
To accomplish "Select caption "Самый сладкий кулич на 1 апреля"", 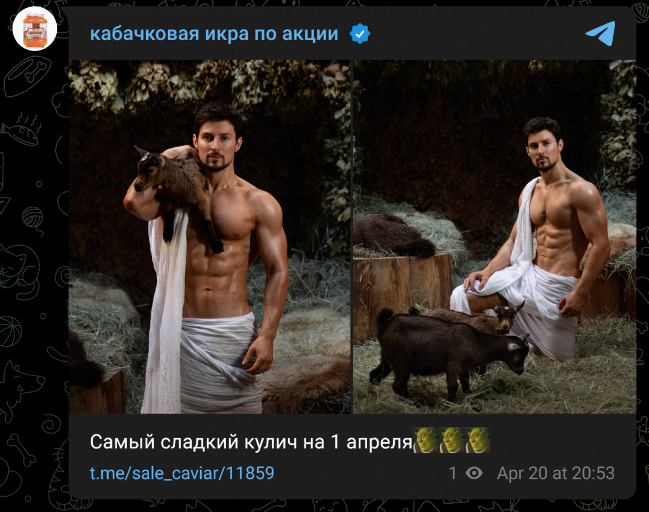I will pos(251,442).
